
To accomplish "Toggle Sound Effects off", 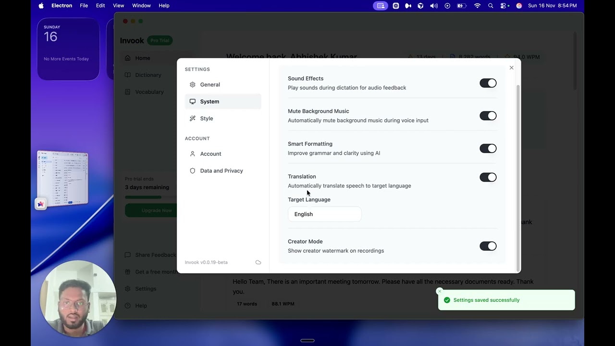I will (x=488, y=83).
